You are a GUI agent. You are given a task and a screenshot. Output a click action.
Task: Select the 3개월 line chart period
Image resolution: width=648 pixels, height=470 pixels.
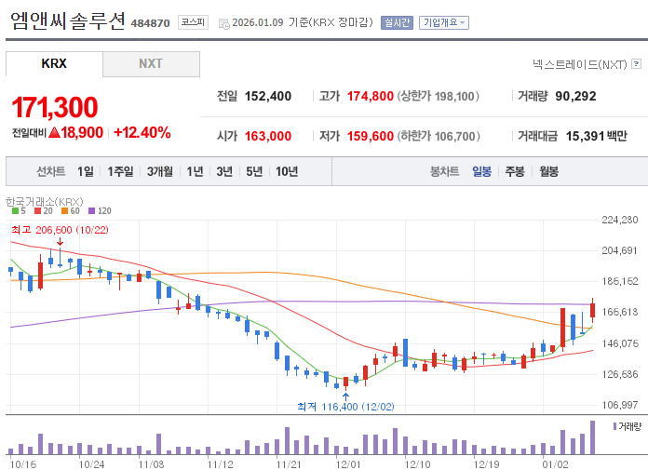(x=160, y=171)
